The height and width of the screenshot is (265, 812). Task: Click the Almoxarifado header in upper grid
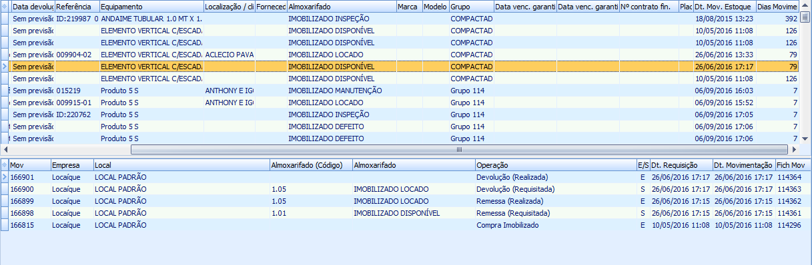pos(341,6)
